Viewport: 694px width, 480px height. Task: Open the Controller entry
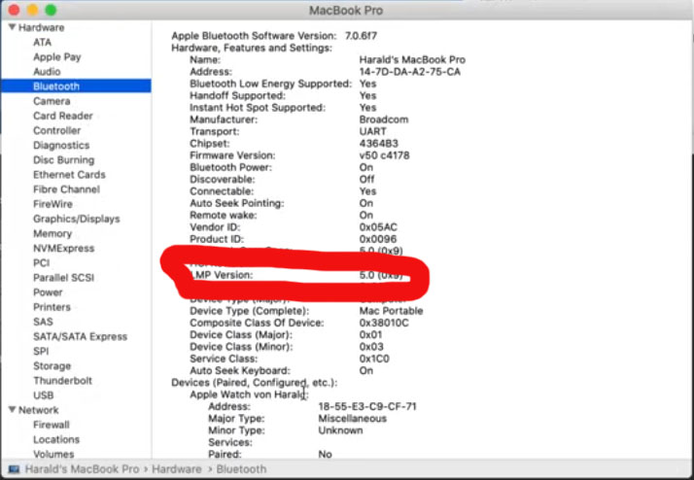(x=57, y=130)
